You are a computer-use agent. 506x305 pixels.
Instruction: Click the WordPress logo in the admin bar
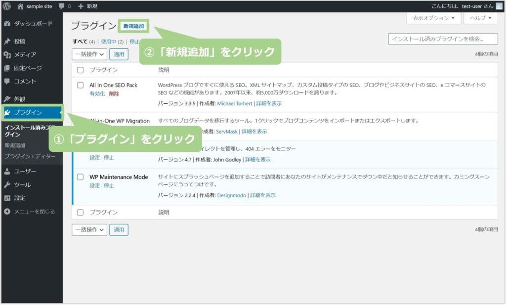coord(7,7)
